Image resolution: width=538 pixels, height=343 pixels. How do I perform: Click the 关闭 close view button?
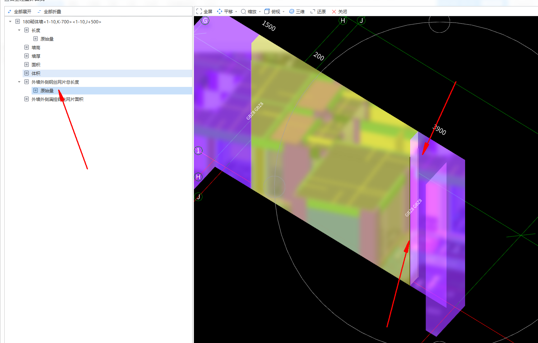point(339,12)
